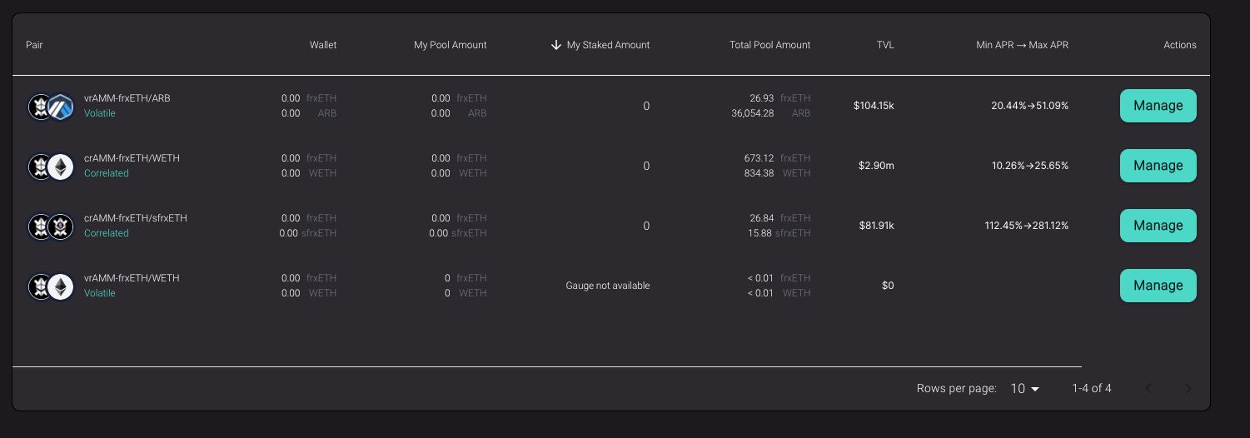This screenshot has height=438, width=1250.
Task: Open Manage for vrAMM-frxETH/WETH pool
Action: [x=1158, y=286]
